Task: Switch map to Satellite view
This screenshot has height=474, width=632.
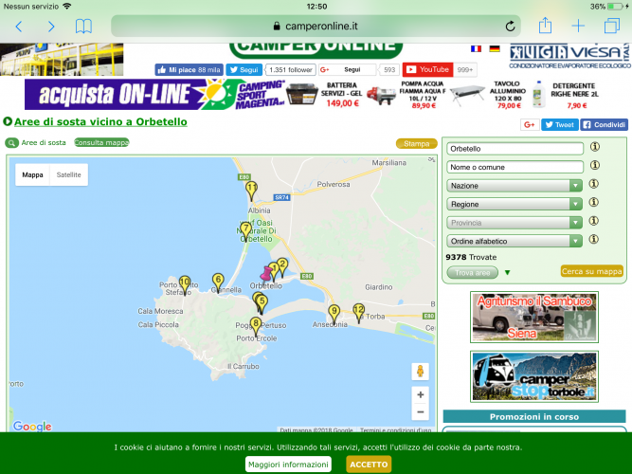Action: [68, 174]
